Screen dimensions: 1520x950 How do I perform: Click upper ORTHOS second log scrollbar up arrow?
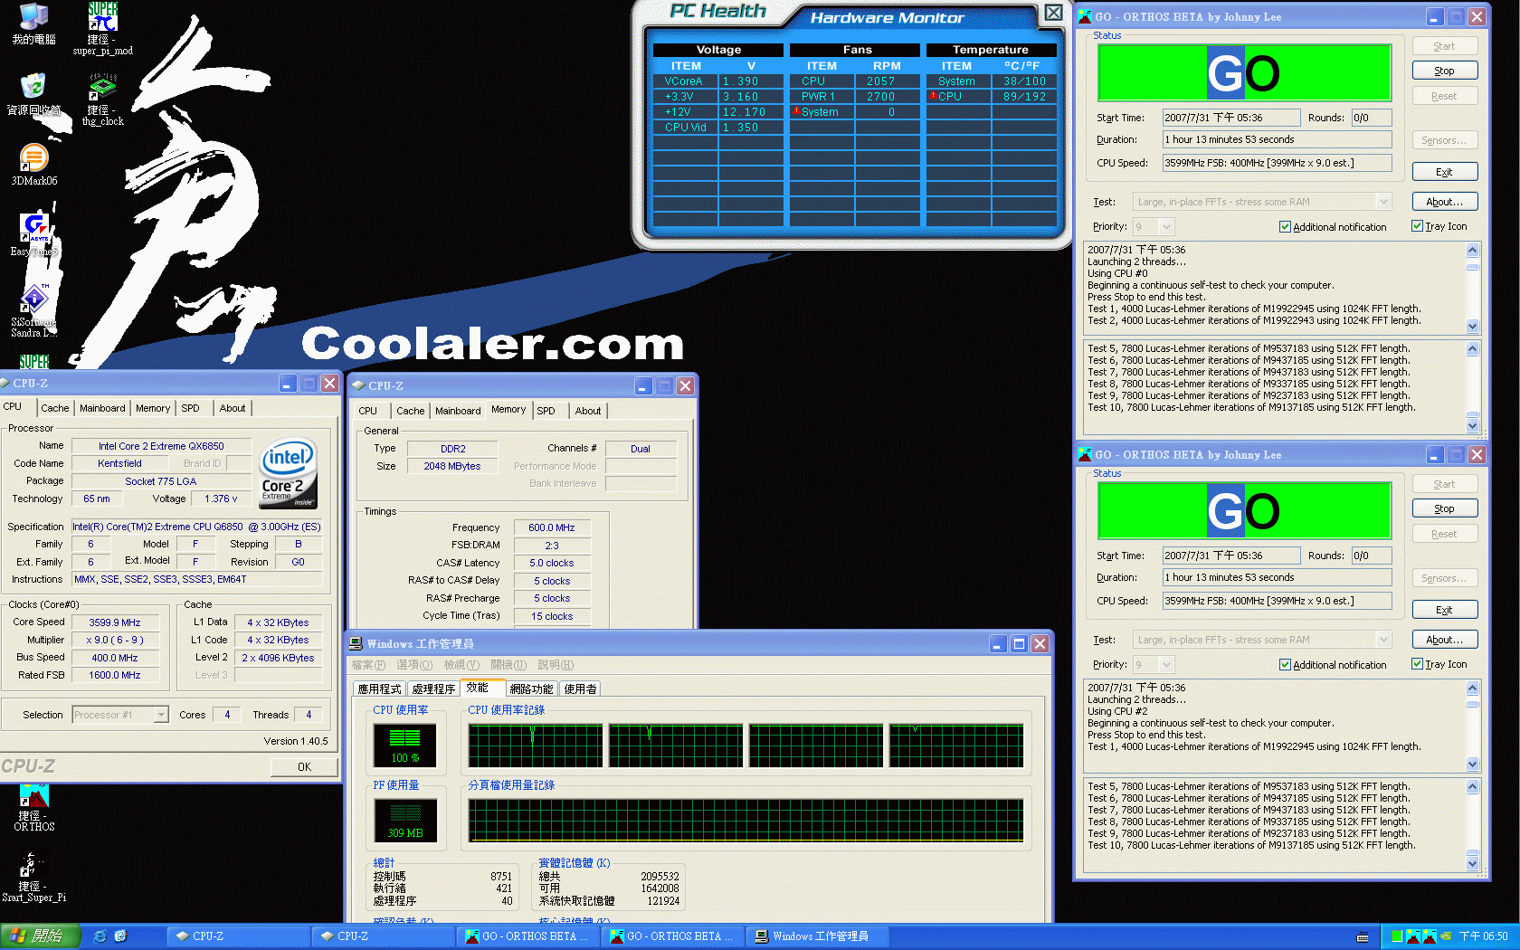(x=1472, y=348)
